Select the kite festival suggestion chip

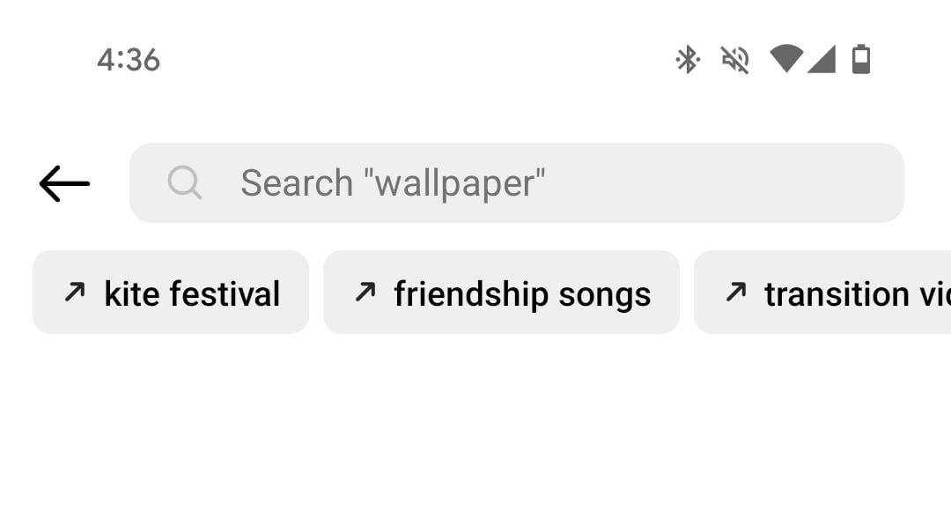(x=171, y=293)
